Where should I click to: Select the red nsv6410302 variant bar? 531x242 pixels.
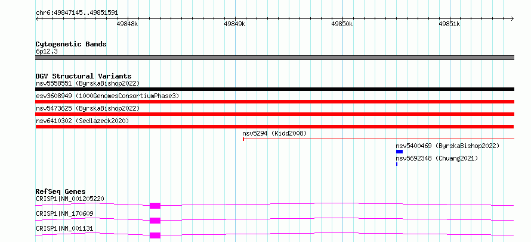pyautogui.click(x=274, y=127)
